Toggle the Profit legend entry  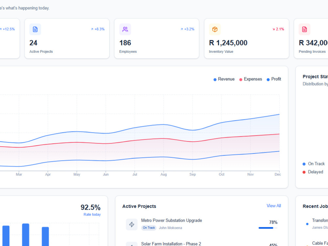[x=274, y=79]
